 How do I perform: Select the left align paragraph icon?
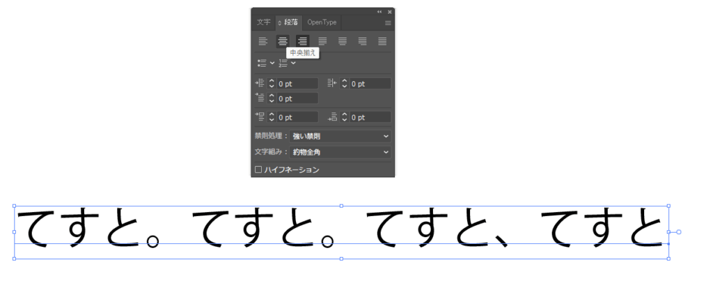[263, 42]
